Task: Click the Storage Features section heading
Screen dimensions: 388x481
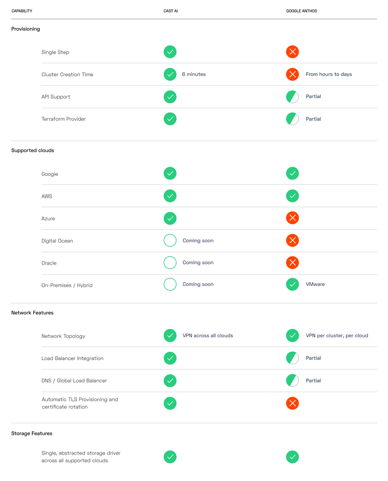Action: click(32, 433)
